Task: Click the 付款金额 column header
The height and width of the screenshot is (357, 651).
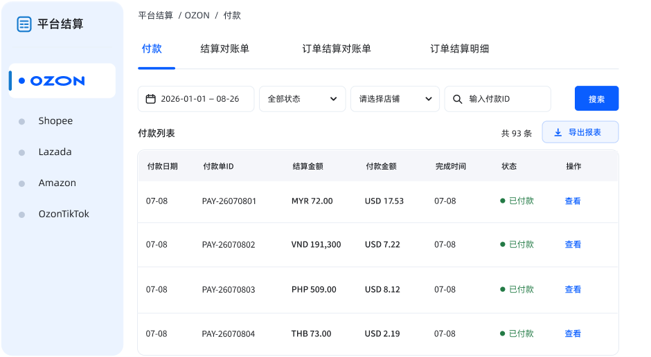Action: coord(381,166)
